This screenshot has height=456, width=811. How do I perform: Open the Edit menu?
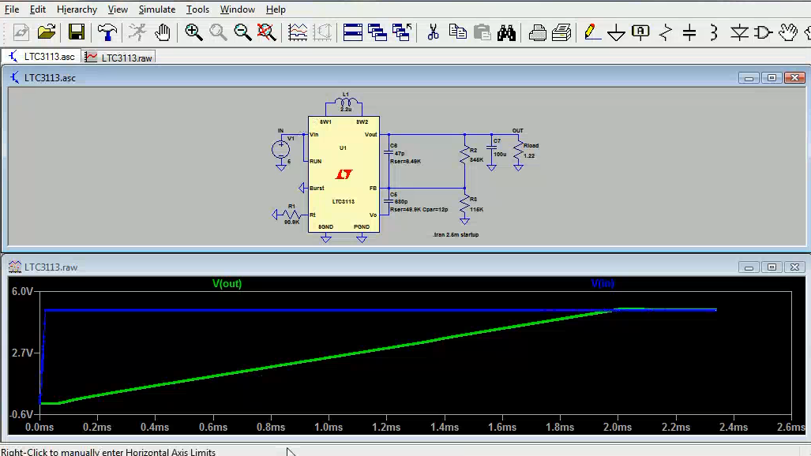pos(38,9)
